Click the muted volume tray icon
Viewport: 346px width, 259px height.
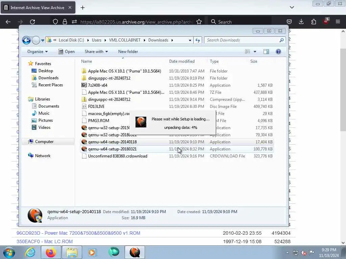pyautogui.click(x=304, y=253)
